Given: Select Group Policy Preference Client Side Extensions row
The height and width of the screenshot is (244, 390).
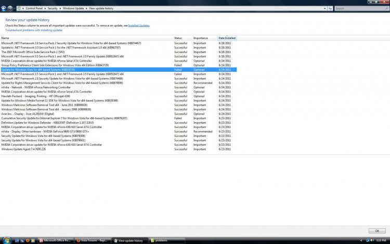Looking at the screenshot, I should [119, 66].
